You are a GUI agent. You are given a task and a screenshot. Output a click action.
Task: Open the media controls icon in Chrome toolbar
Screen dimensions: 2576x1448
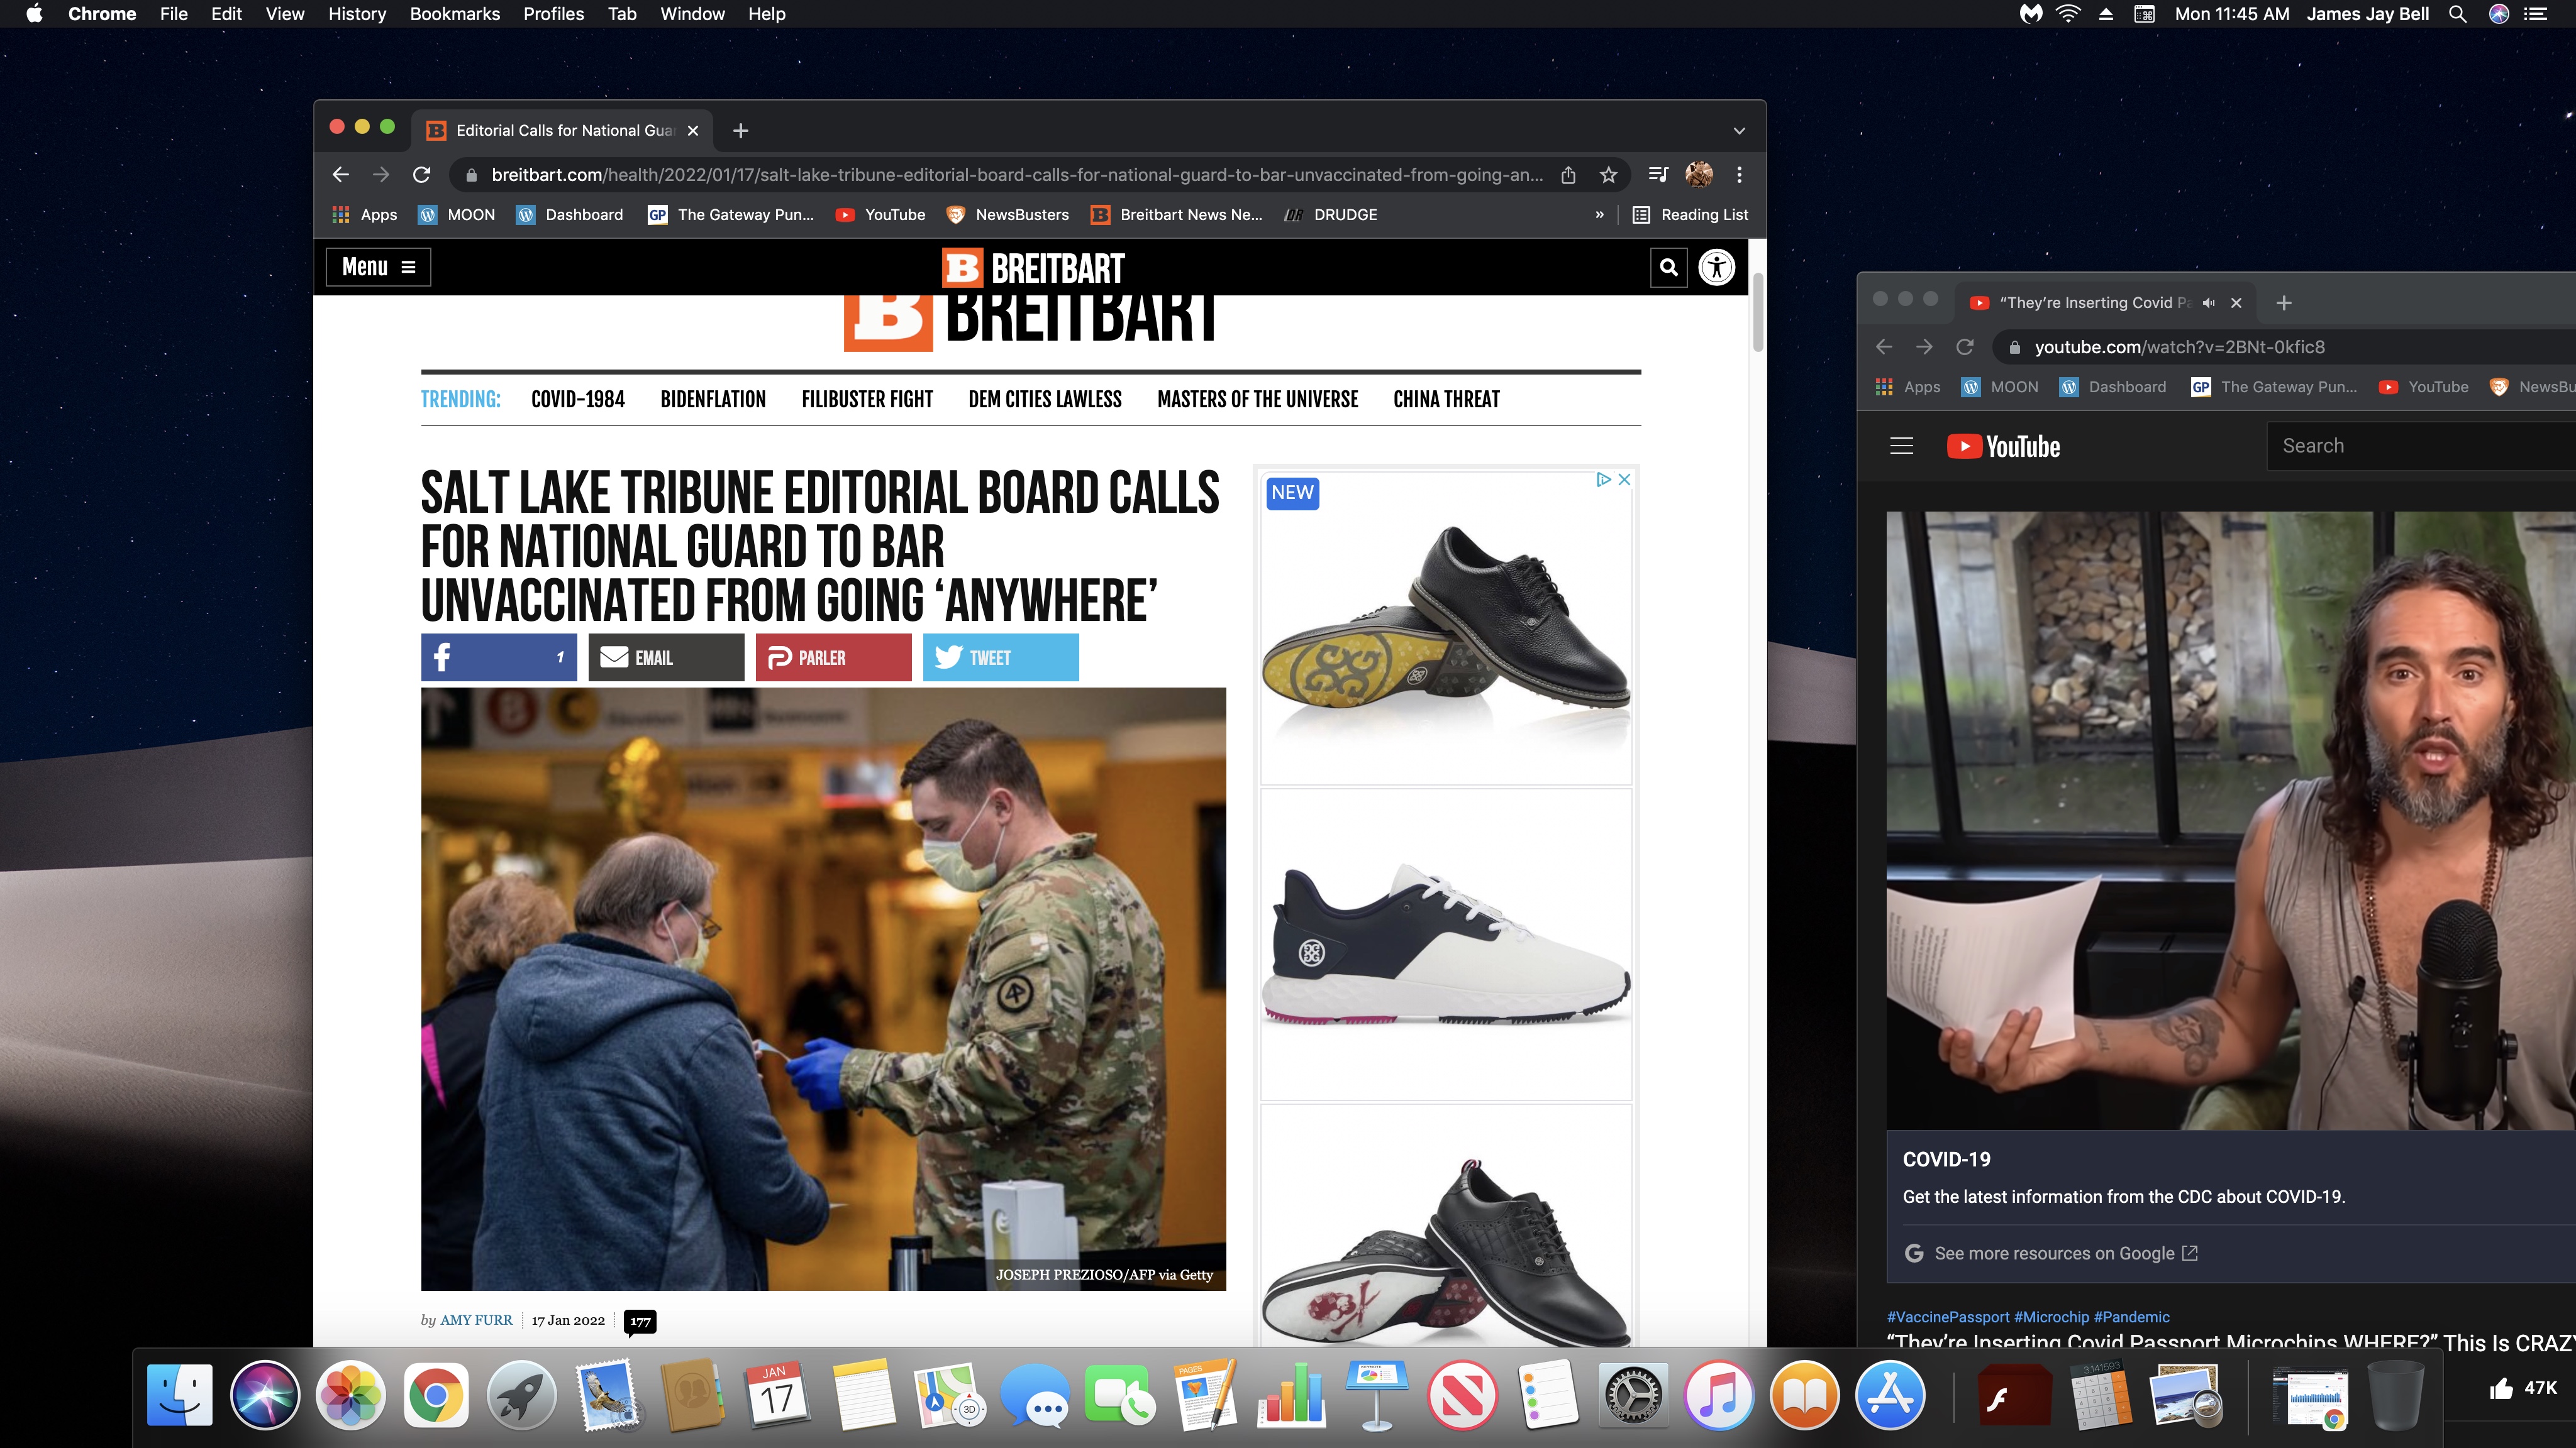pos(1657,175)
